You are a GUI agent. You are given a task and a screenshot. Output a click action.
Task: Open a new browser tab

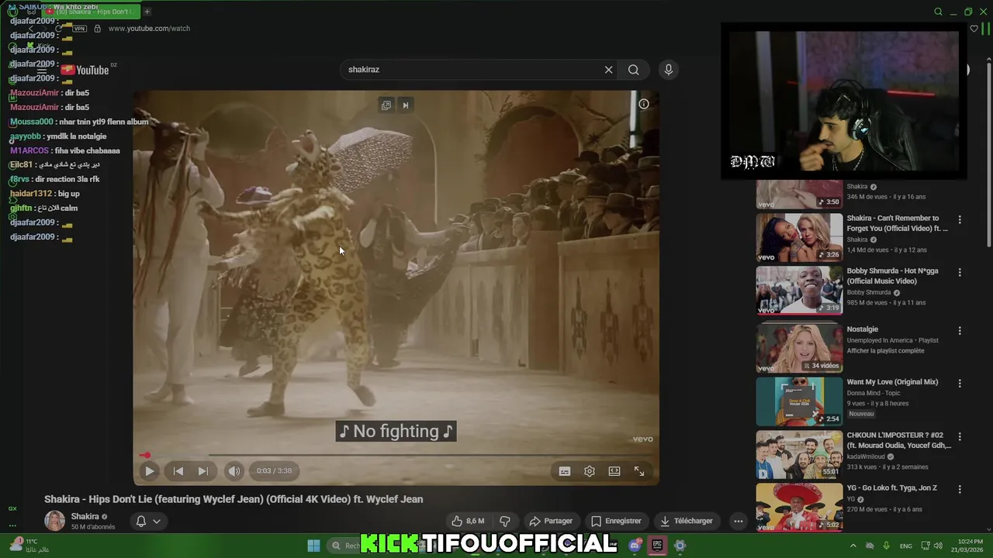pyautogui.click(x=147, y=12)
